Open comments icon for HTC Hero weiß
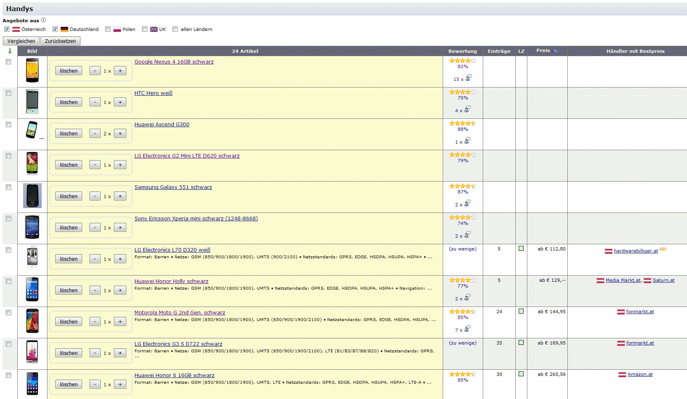The image size is (687, 399). (467, 109)
